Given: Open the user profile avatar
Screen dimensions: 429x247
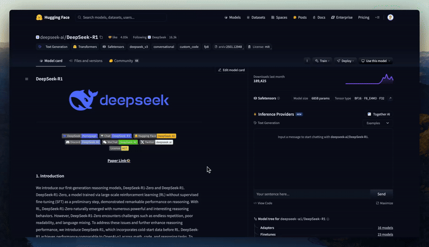Looking at the screenshot, I should tap(390, 17).
